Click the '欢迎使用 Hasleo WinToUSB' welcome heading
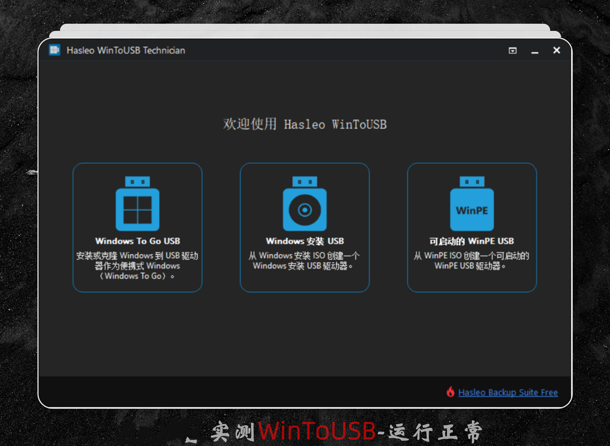Viewport: 610px width, 446px height. (x=305, y=124)
